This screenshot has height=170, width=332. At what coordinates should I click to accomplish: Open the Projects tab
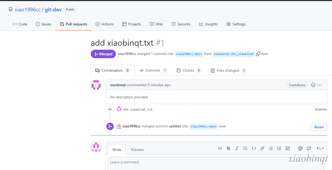point(132,24)
